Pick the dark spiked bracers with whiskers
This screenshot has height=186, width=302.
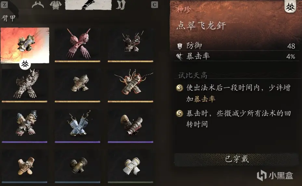tap(130, 45)
